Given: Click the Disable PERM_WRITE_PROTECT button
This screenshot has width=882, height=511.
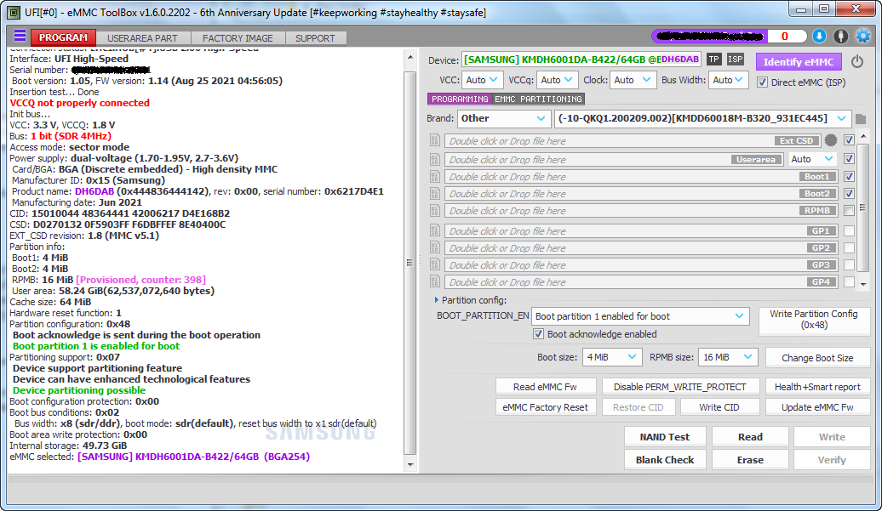Looking at the screenshot, I should click(x=679, y=387).
